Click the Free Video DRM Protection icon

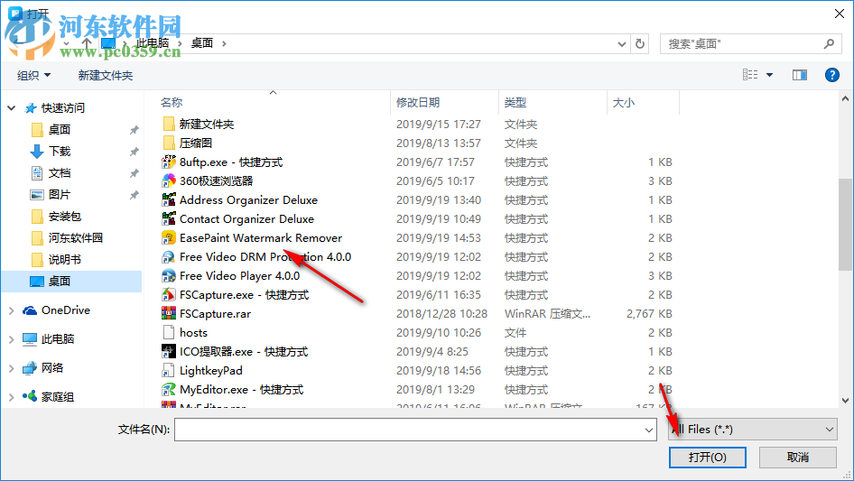[169, 256]
